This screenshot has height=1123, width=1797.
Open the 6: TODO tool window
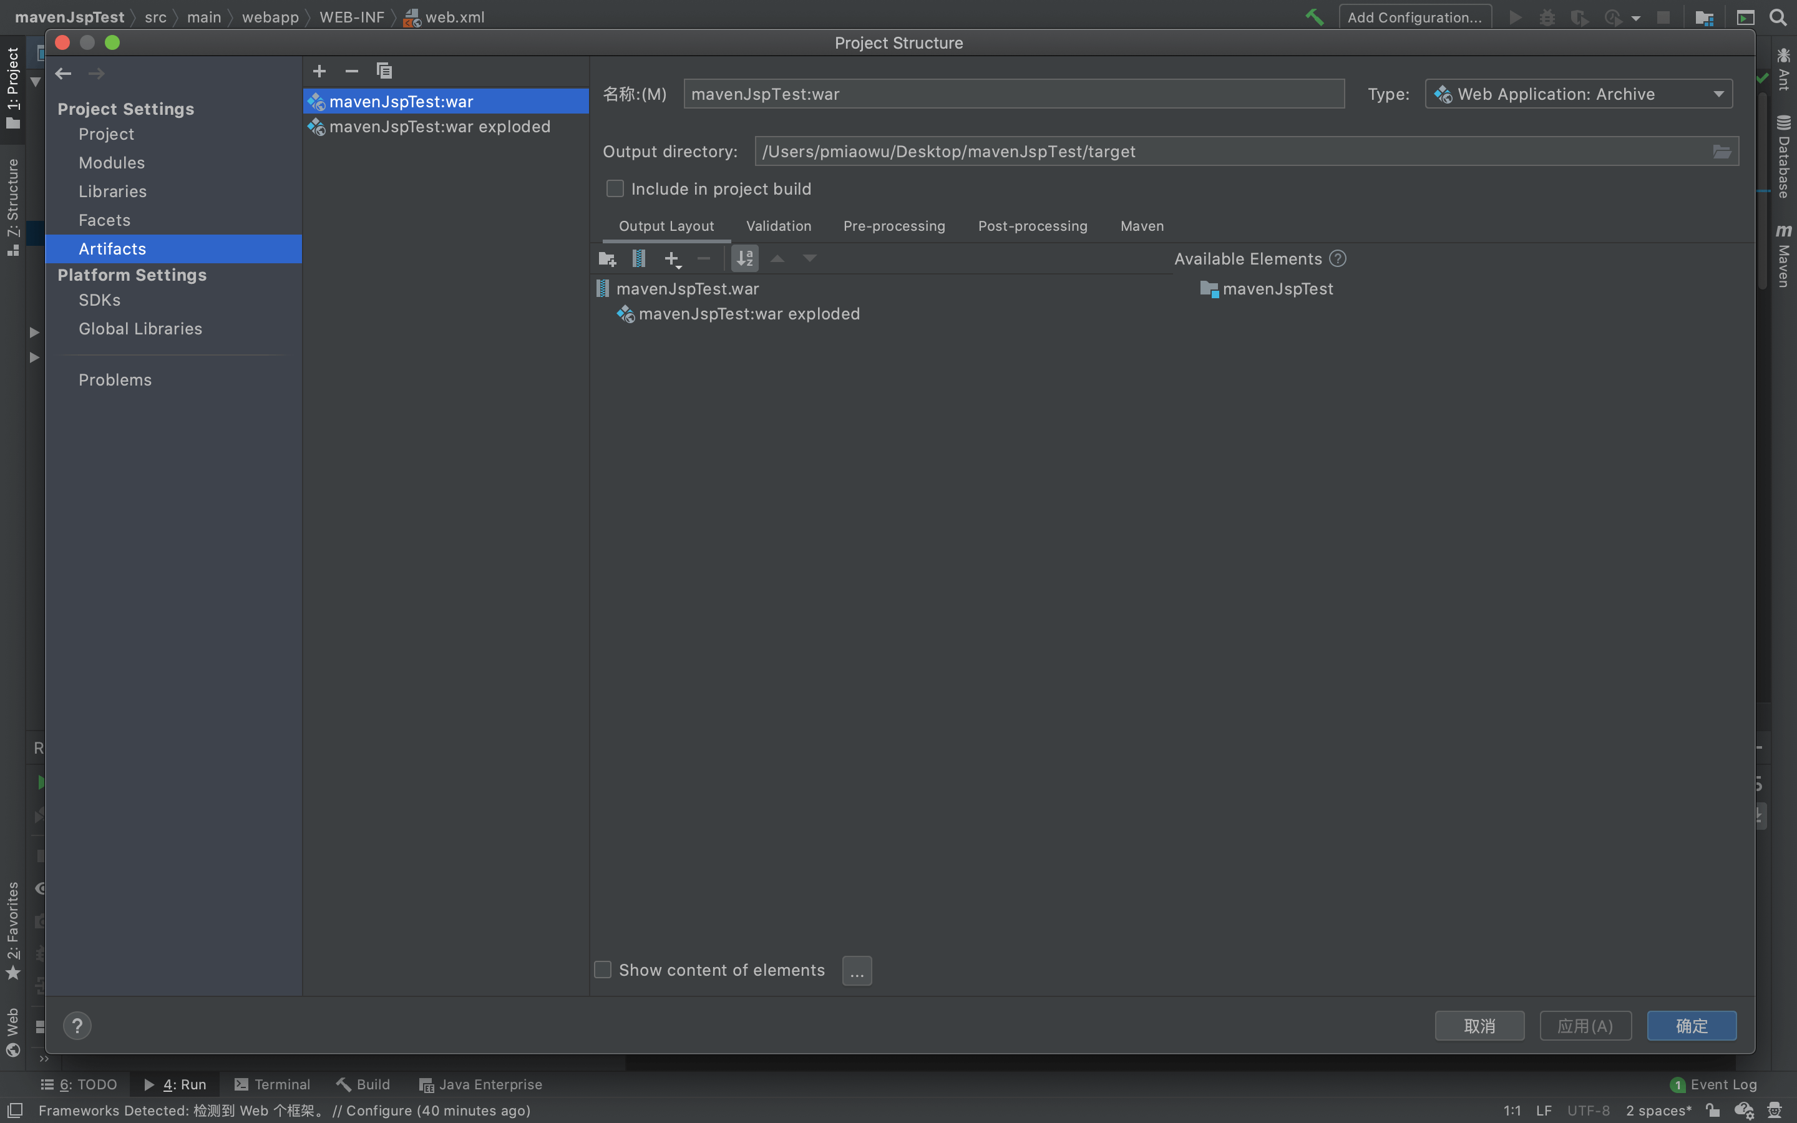pyautogui.click(x=79, y=1084)
